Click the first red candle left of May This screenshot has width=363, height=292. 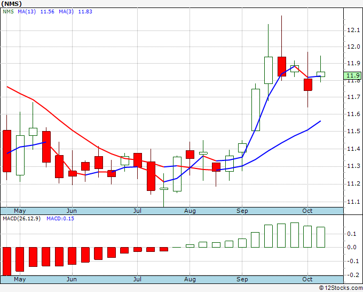pyautogui.click(x=7, y=151)
